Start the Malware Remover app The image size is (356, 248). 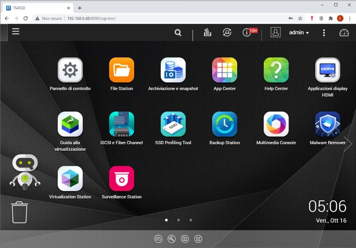pos(327,124)
